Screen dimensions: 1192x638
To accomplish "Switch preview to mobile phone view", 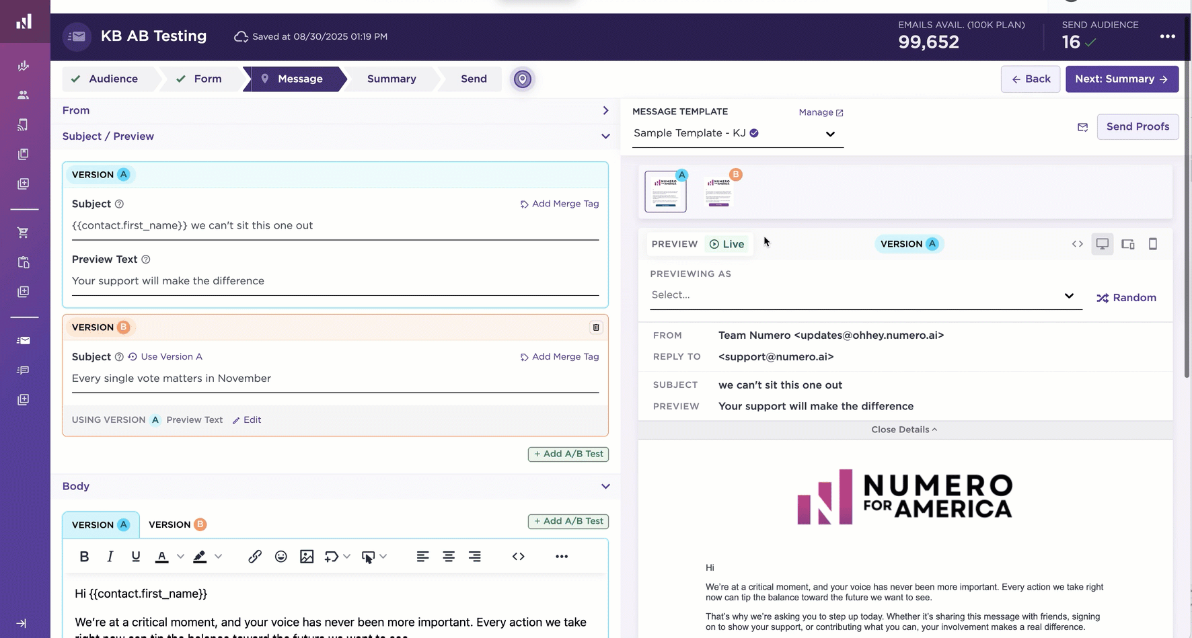I will coord(1153,244).
